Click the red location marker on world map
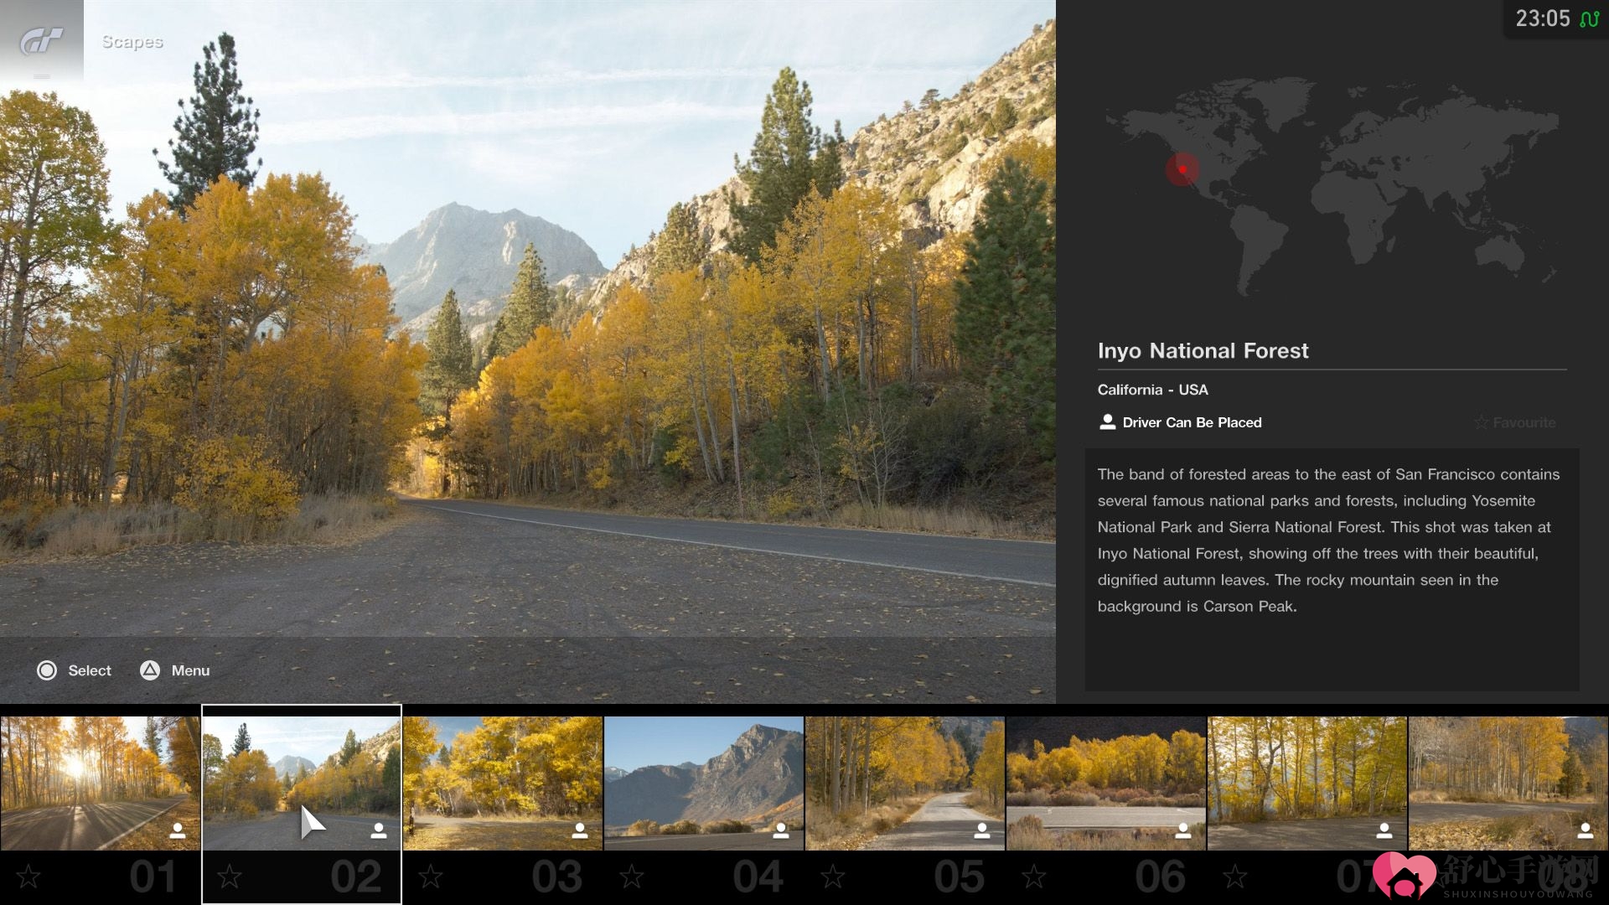1609x905 pixels. (x=1182, y=169)
